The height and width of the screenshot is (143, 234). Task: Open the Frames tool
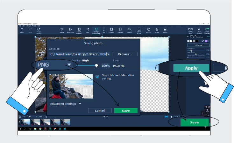pyautogui.click(x=111, y=30)
